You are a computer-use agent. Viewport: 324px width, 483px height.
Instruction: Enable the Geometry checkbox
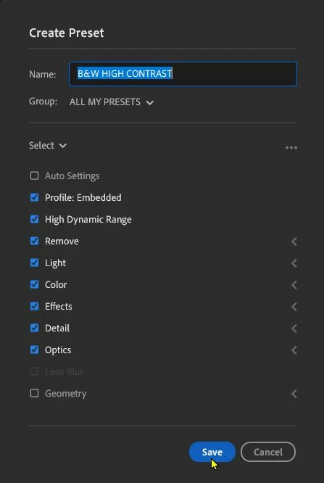tap(34, 393)
